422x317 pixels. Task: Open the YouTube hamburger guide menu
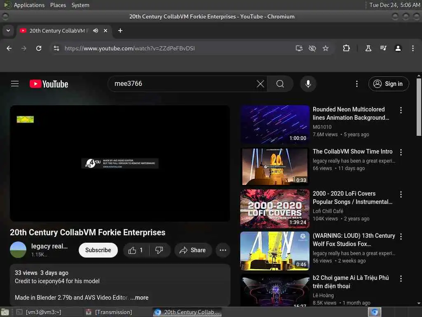click(x=15, y=84)
